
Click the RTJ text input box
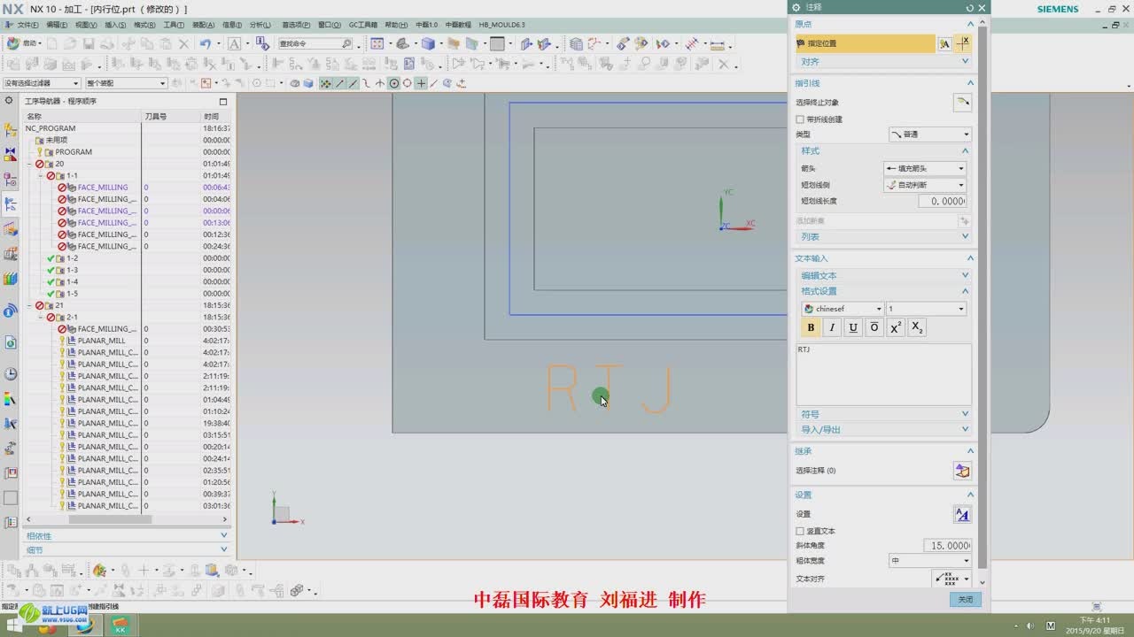883,374
